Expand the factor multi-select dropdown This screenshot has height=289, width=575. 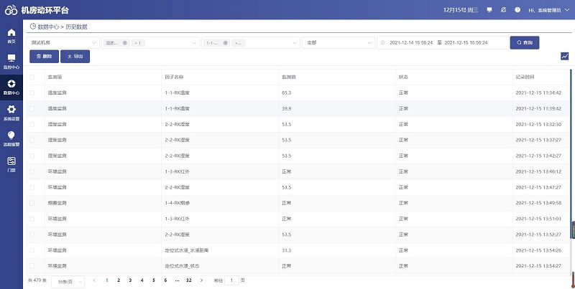(295, 43)
